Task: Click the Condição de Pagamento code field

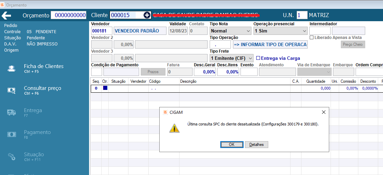Action: (97, 72)
